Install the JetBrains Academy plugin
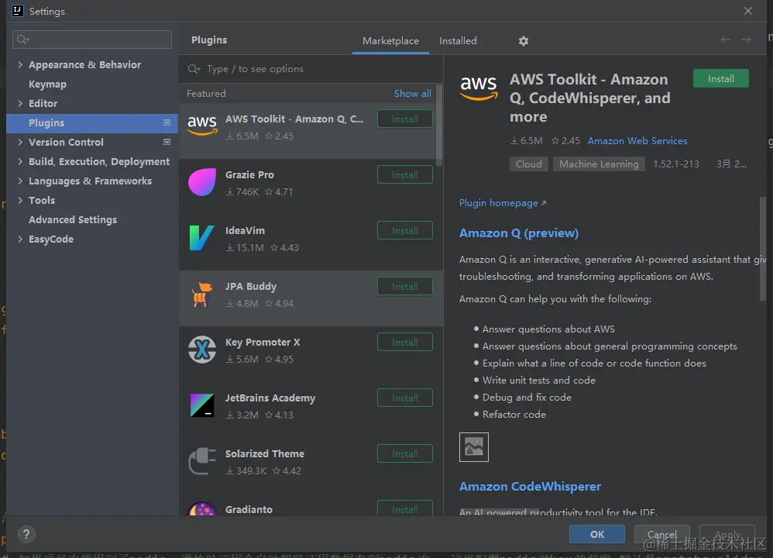773x558 pixels. tap(405, 398)
